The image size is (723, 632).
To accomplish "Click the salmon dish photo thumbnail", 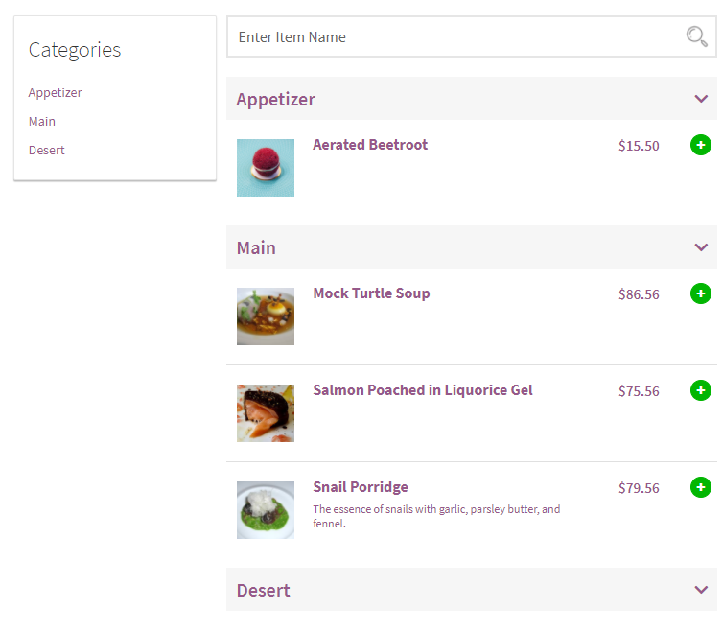I will pos(266,413).
